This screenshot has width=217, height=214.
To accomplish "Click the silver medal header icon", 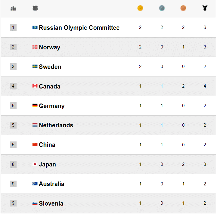I will point(162,8).
